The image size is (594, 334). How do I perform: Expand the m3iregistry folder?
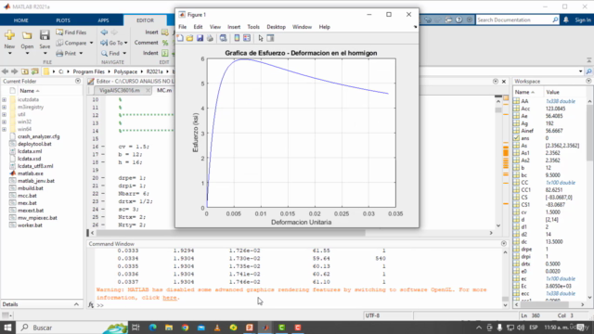4,108
